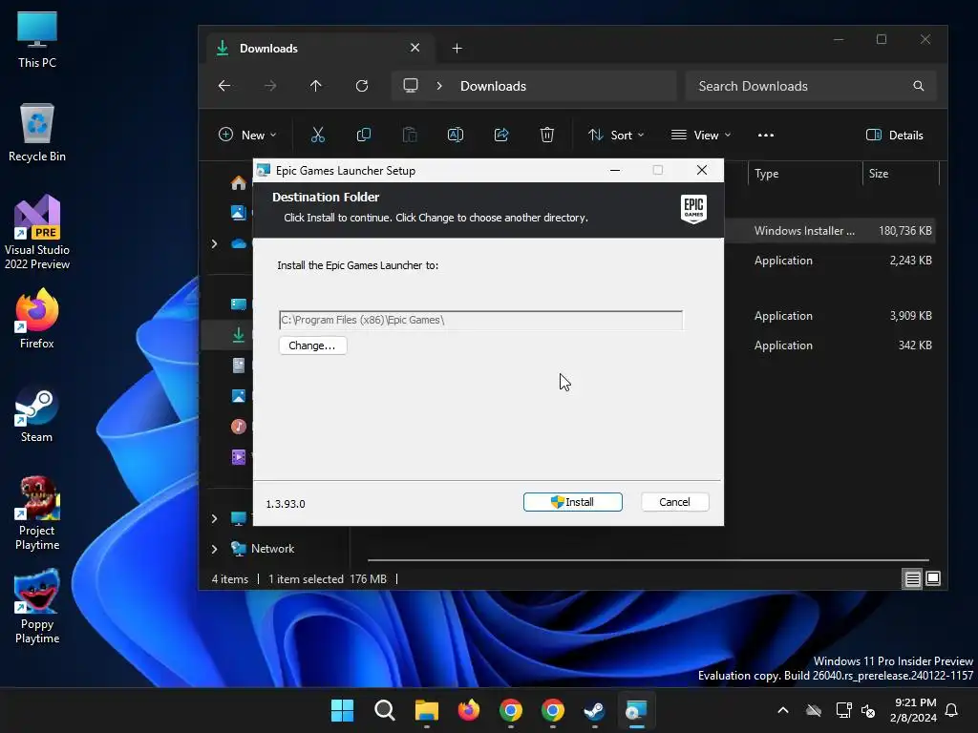
Task: Open the Recycle Bin desktop icon
Action: [37, 132]
